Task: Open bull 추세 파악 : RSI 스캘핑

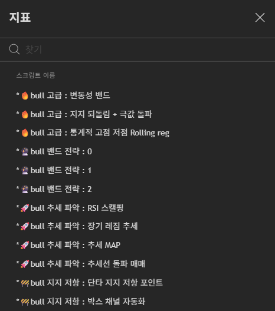Action: (137, 208)
